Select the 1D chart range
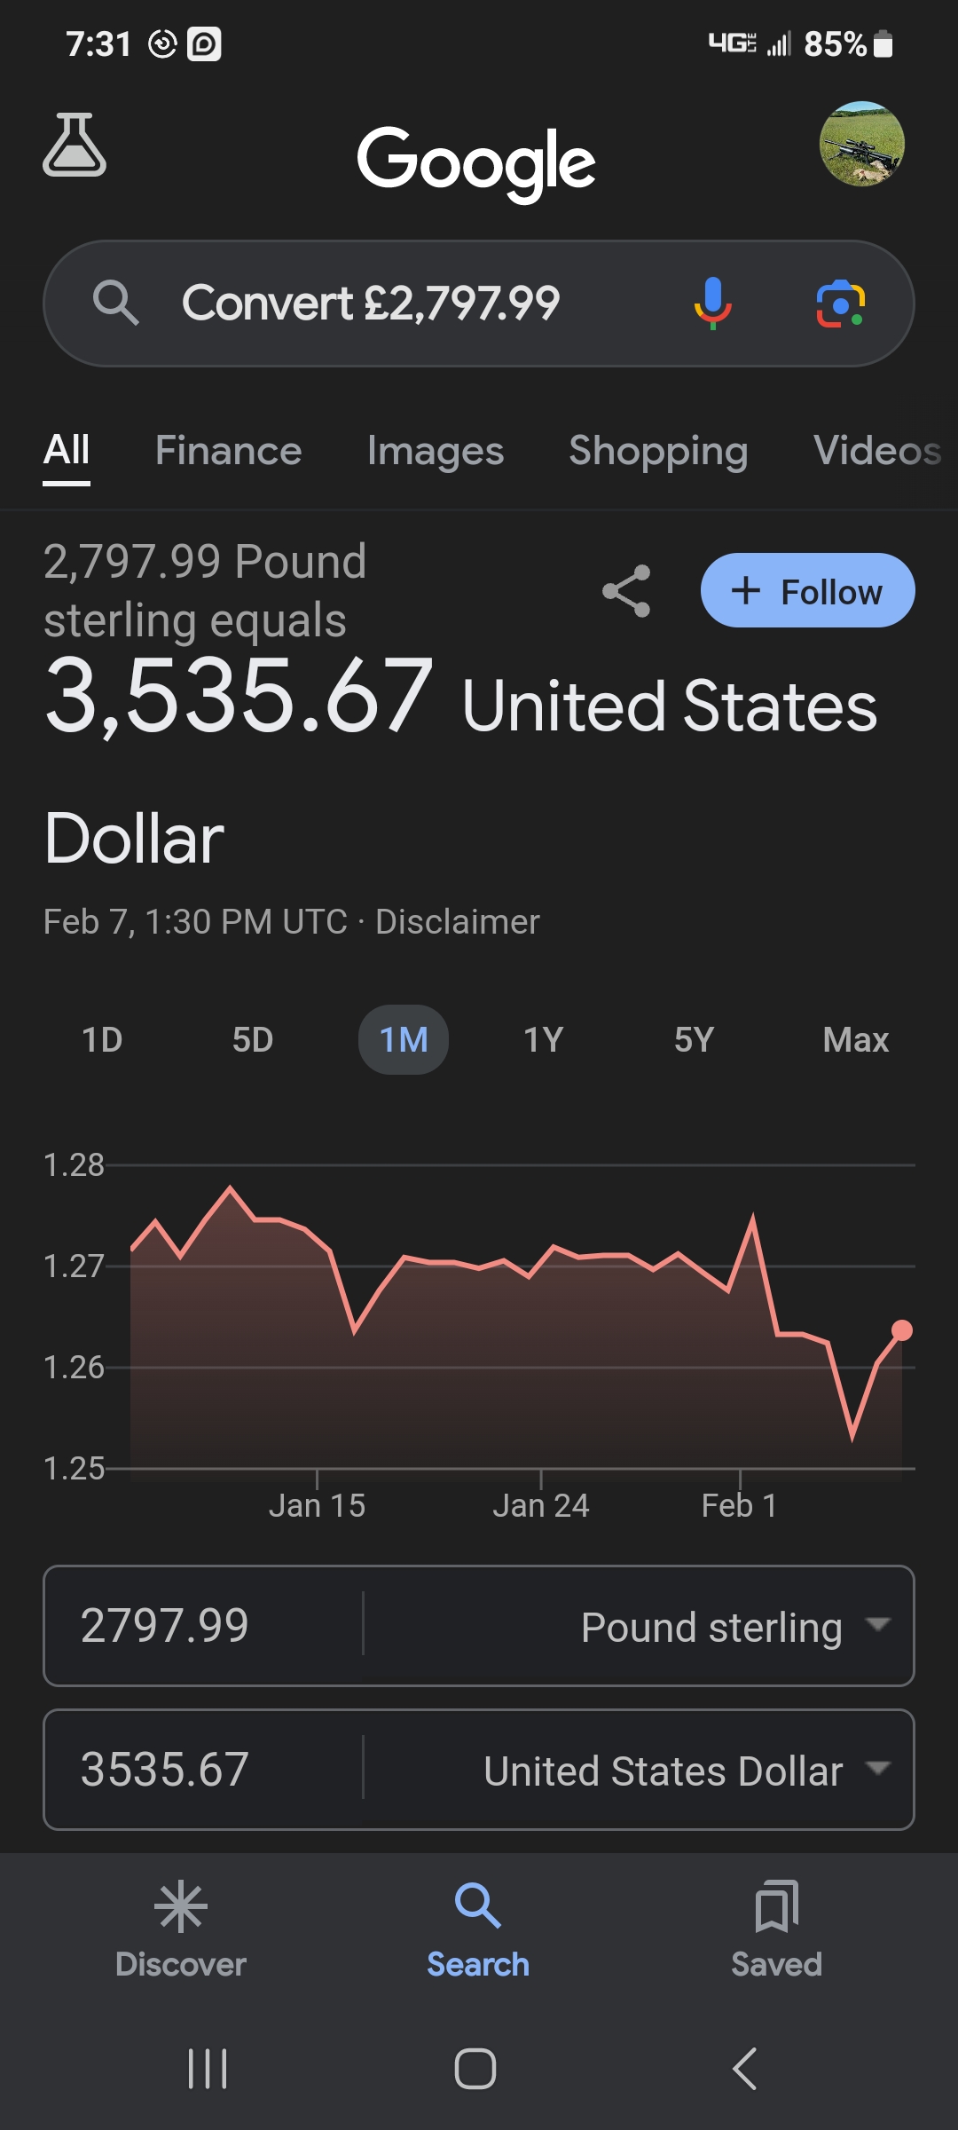 coord(102,1039)
